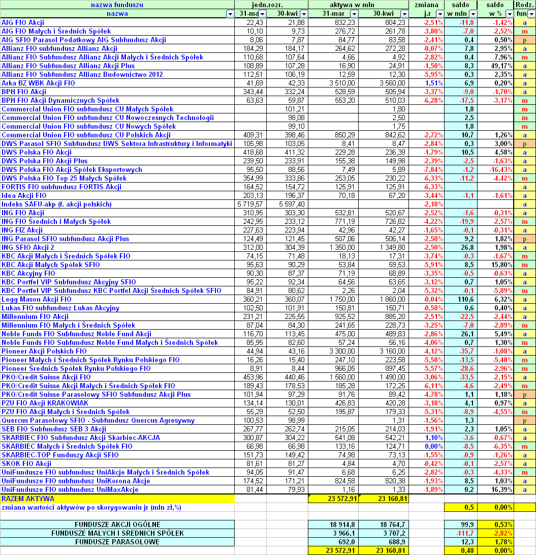Select the 'nazwa funduszu' header cell
This screenshot has width=536, height=555.
pyautogui.click(x=117, y=5)
